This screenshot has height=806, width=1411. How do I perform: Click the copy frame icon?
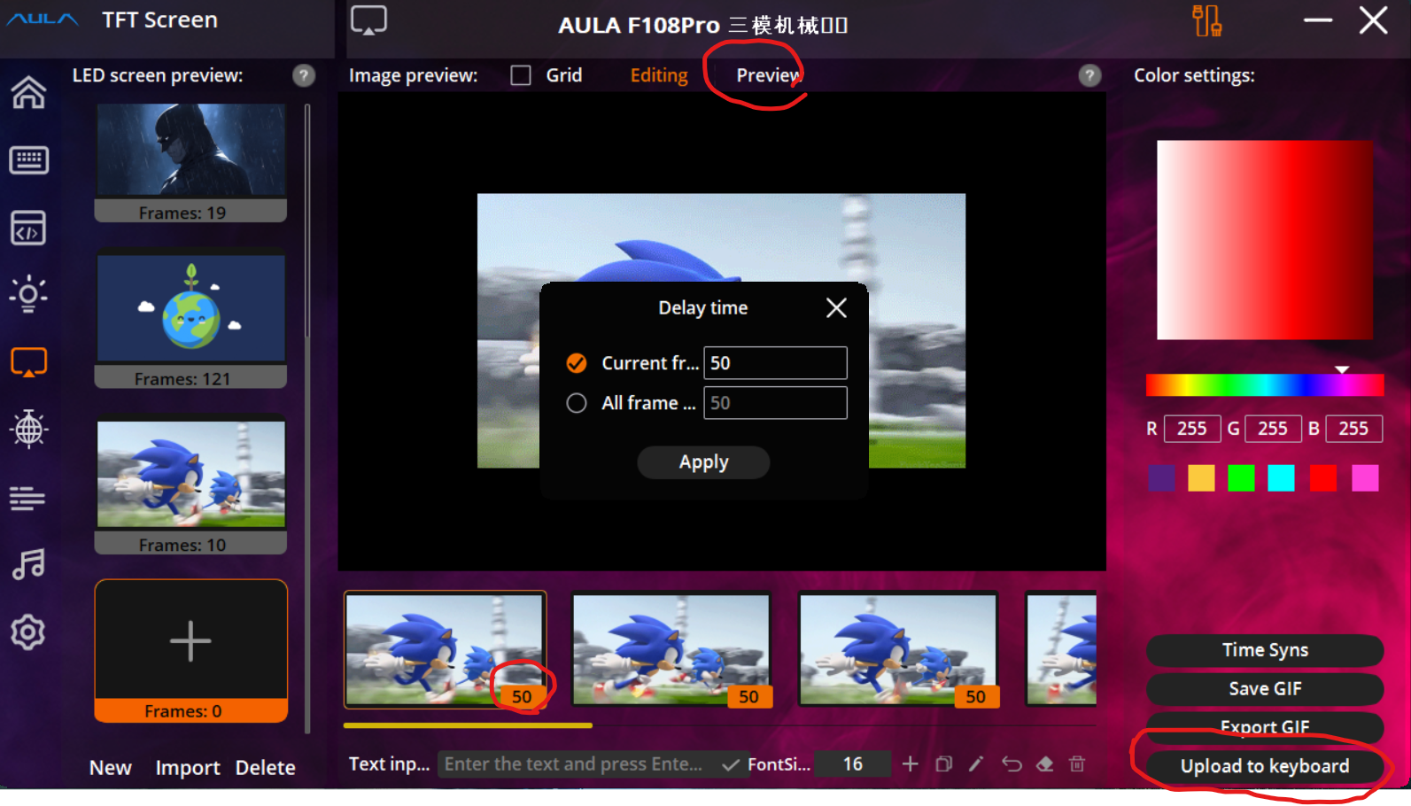click(944, 763)
